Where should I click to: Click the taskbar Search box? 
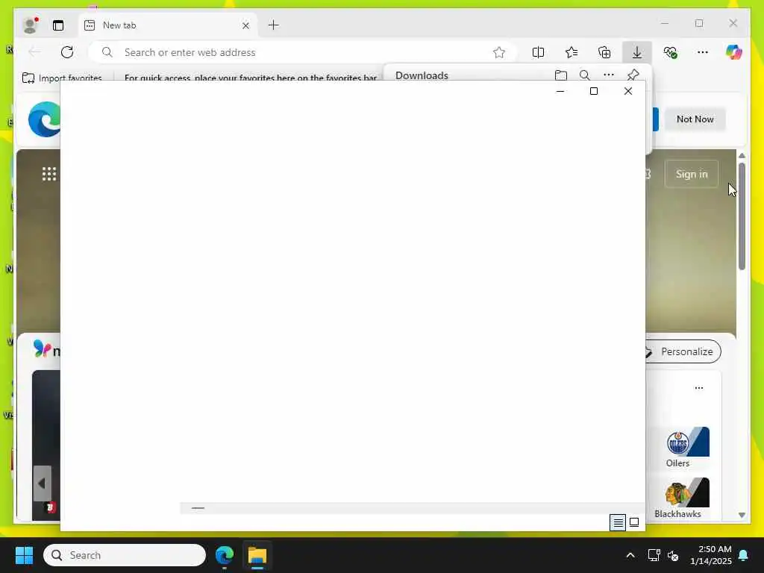click(x=125, y=555)
